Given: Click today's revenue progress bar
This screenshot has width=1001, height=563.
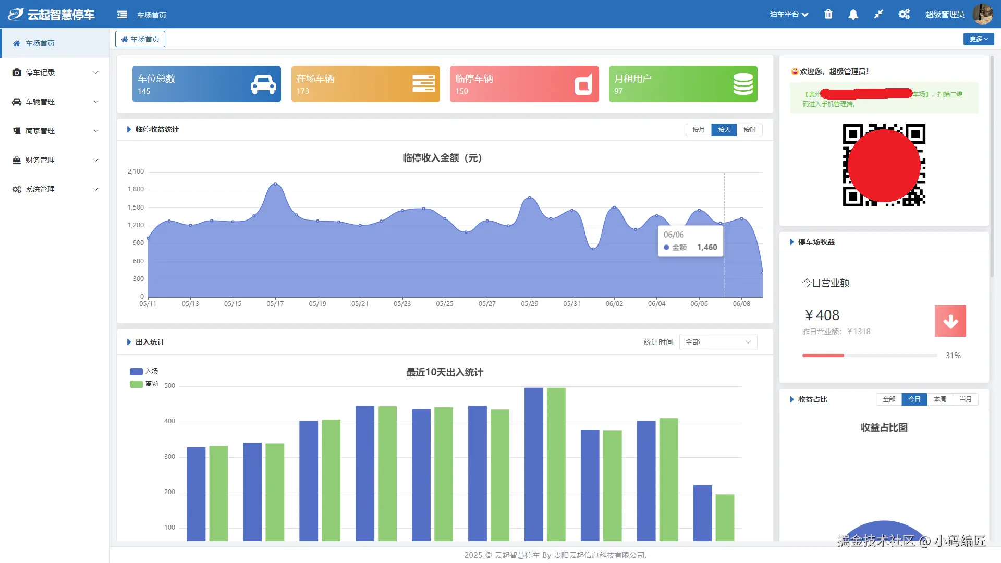Looking at the screenshot, I should 869,356.
